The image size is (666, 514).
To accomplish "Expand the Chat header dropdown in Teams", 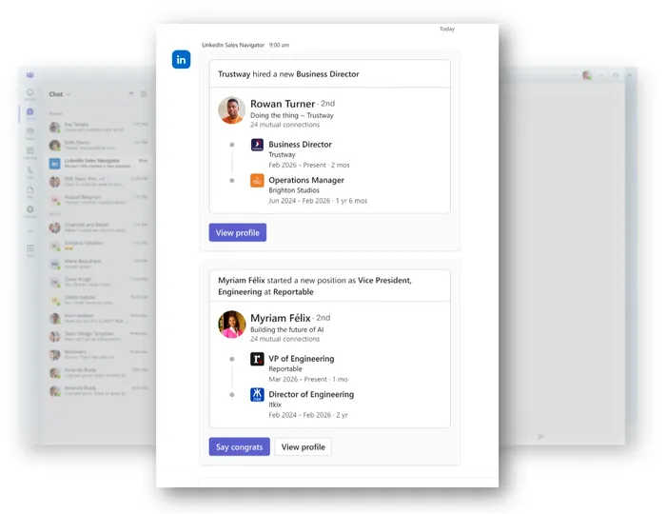I will (69, 94).
